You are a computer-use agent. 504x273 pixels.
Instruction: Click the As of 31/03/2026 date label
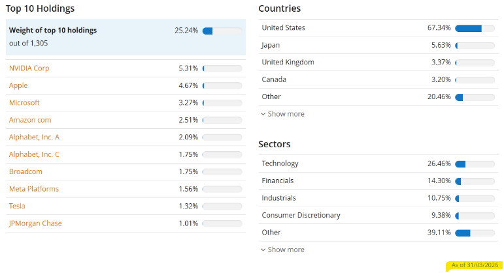pyautogui.click(x=475, y=265)
